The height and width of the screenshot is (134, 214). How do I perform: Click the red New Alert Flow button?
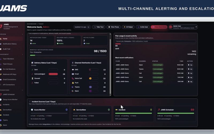click(x=159, y=27)
